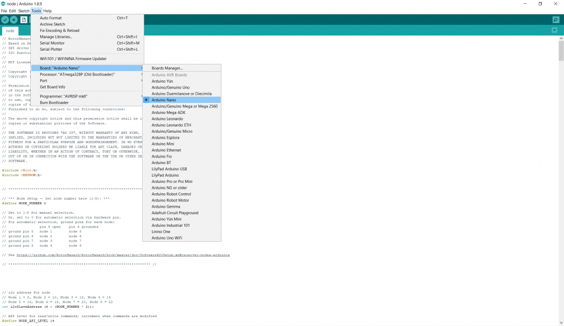The height and width of the screenshot is (326, 564).
Task: Choose Arduino/Genuino Micro board
Action: (x=182, y=131)
